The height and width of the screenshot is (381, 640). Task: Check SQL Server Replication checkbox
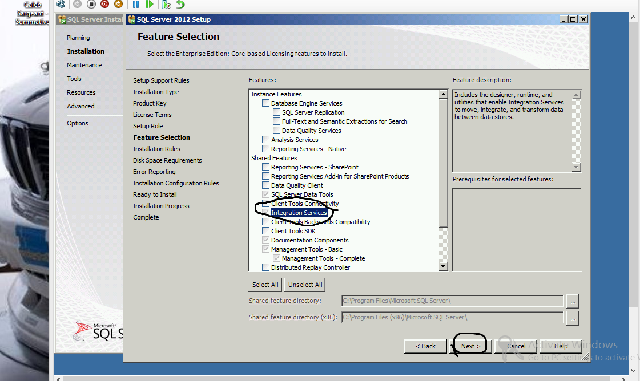[276, 112]
